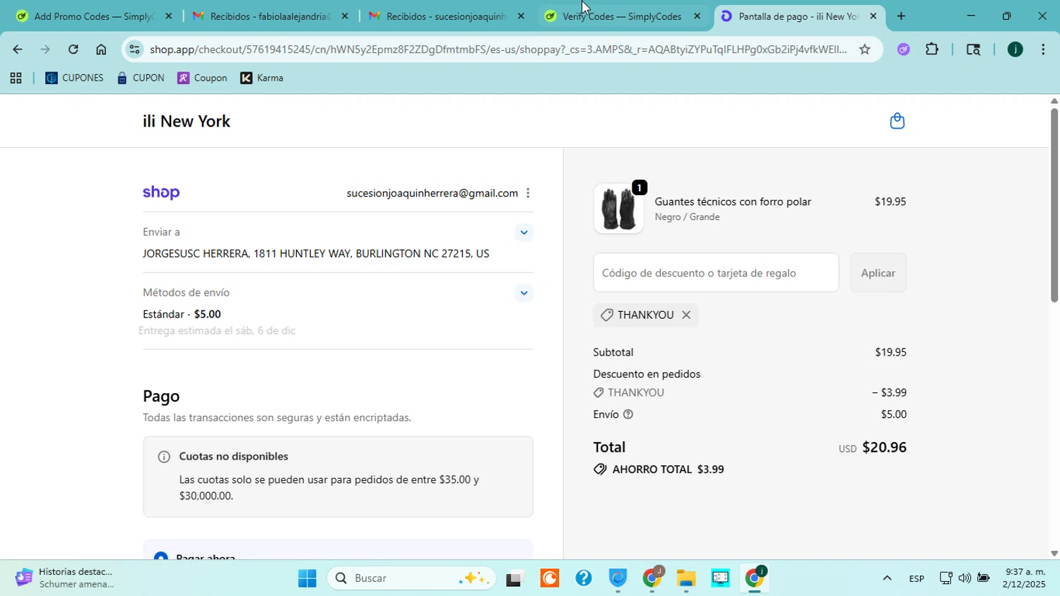
Task: Focus the discount code input field
Action: (x=716, y=273)
